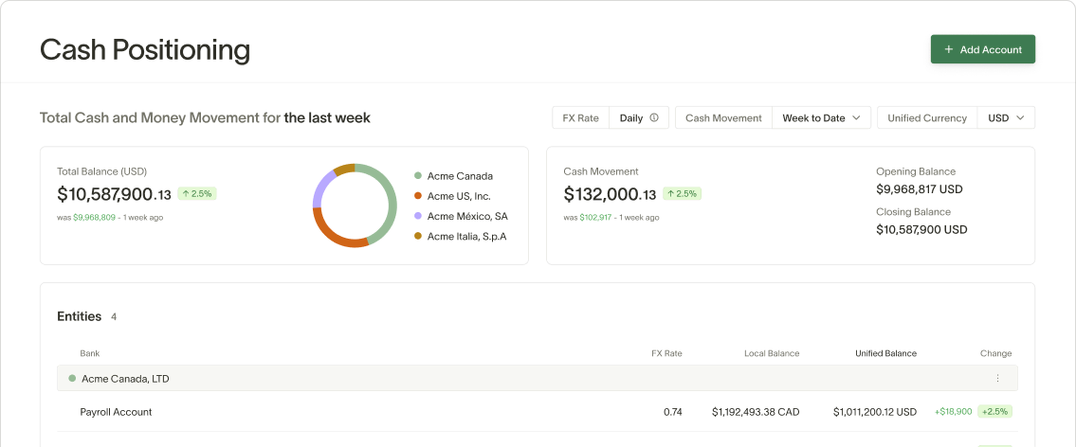Image resolution: width=1076 pixels, height=447 pixels.
Task: Click the $10,587,900 USD closing balance
Action: click(921, 230)
